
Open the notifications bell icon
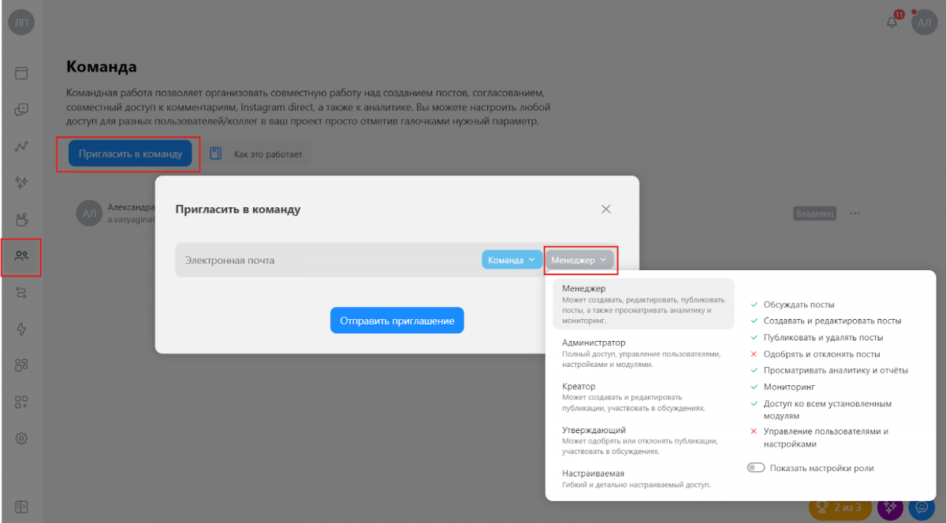892,21
